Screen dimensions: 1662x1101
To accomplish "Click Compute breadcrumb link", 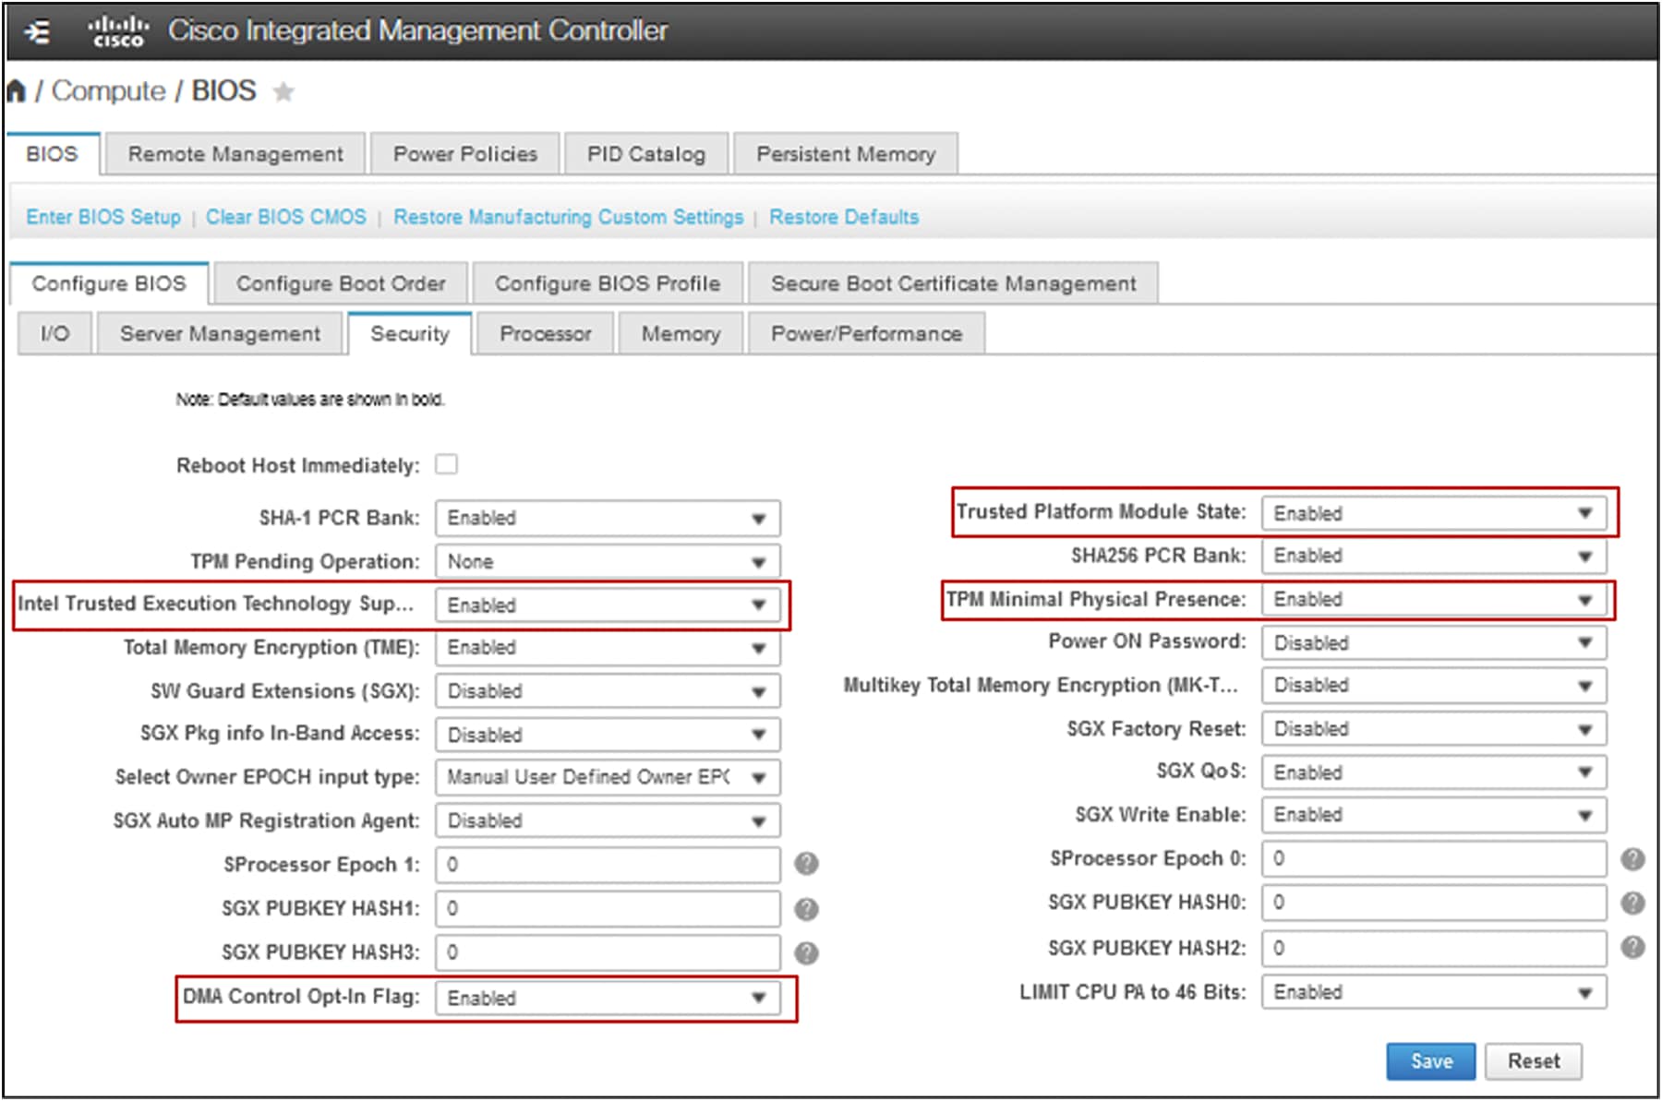I will [x=108, y=90].
